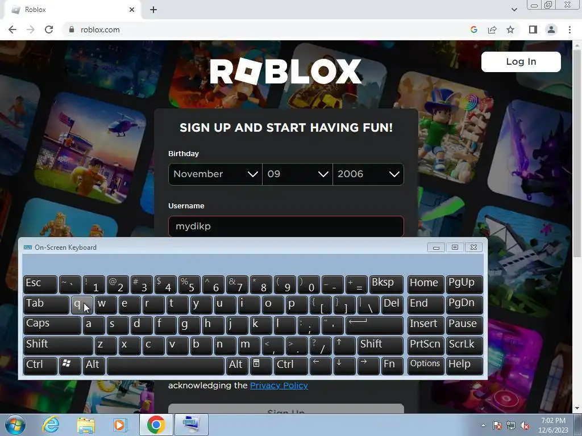Click the On-Screen Keyboard title icon
The image size is (582, 436).
pos(27,248)
